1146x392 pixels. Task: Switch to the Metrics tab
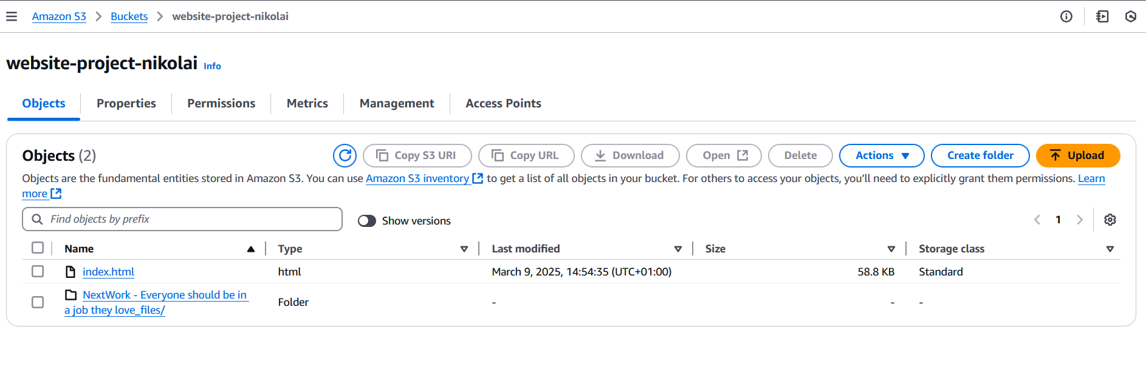click(x=307, y=103)
